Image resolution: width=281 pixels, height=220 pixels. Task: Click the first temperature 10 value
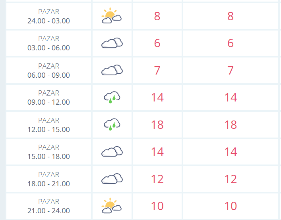[x=157, y=206]
